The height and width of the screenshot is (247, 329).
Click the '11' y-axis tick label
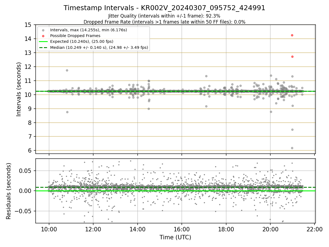(x=29, y=81)
